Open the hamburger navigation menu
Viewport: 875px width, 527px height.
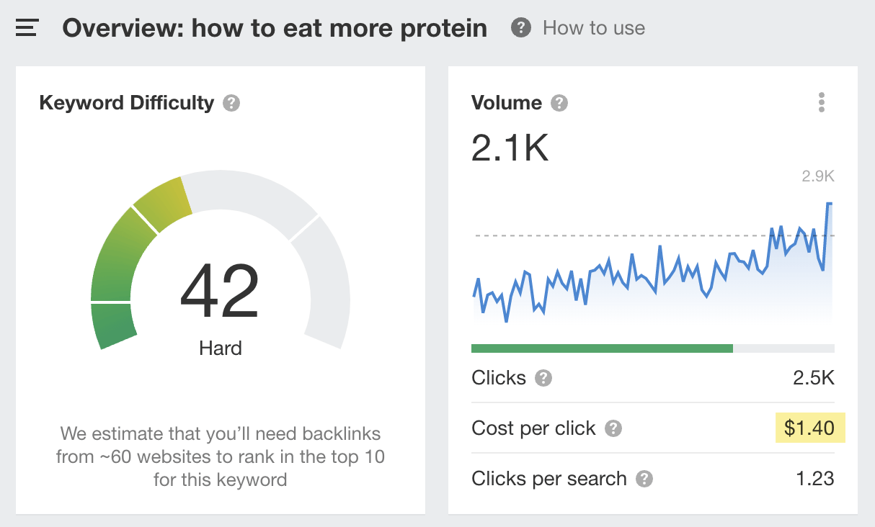tap(27, 27)
